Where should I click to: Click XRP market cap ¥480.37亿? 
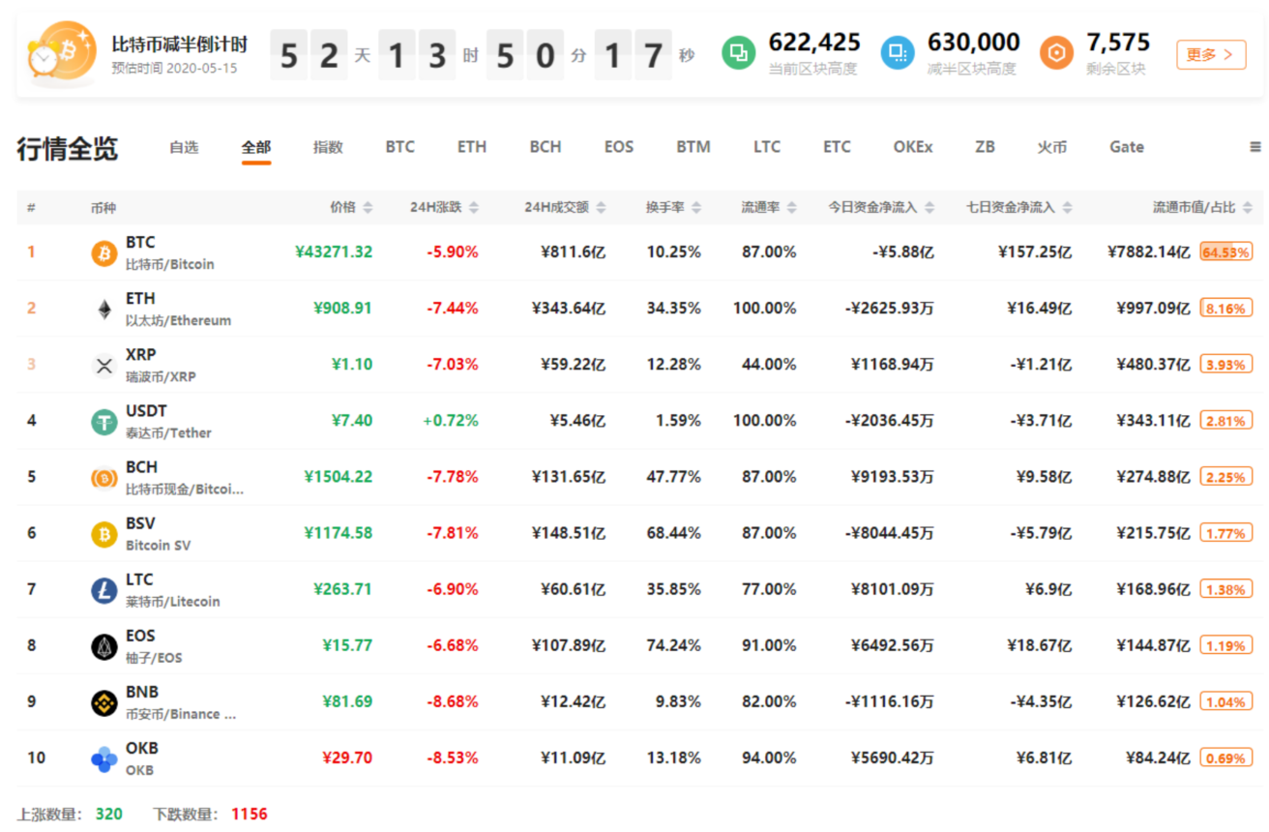[x=1153, y=365]
